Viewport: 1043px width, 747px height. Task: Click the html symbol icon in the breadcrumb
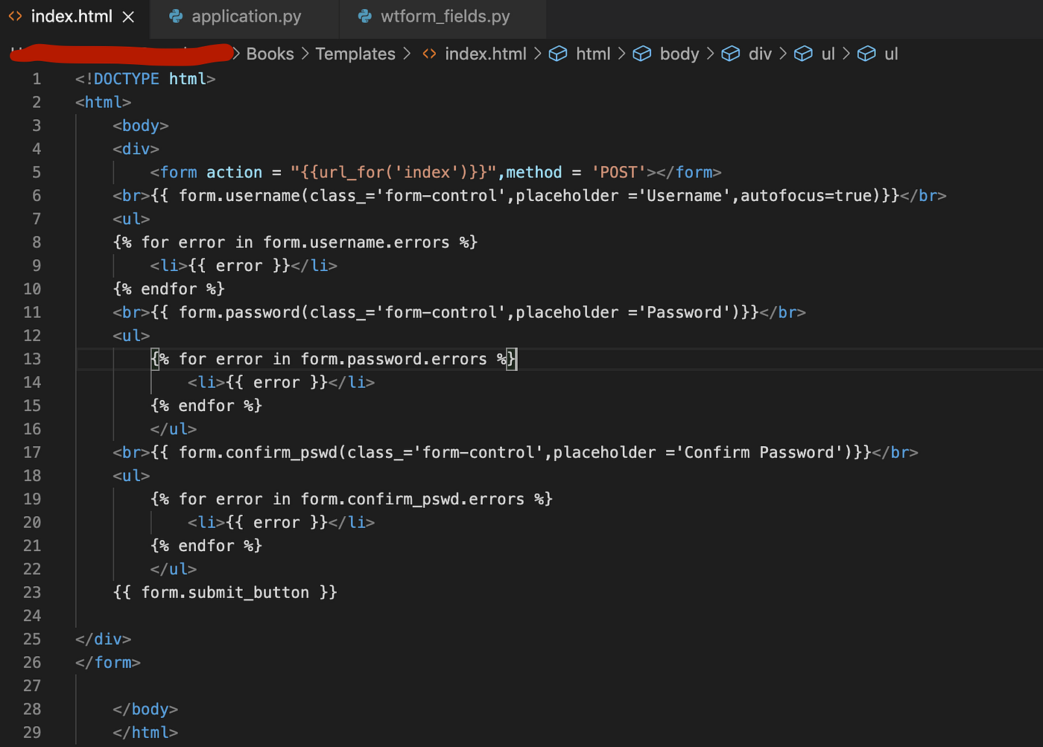(x=558, y=54)
